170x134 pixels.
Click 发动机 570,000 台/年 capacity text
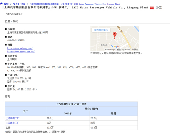point(19,78)
